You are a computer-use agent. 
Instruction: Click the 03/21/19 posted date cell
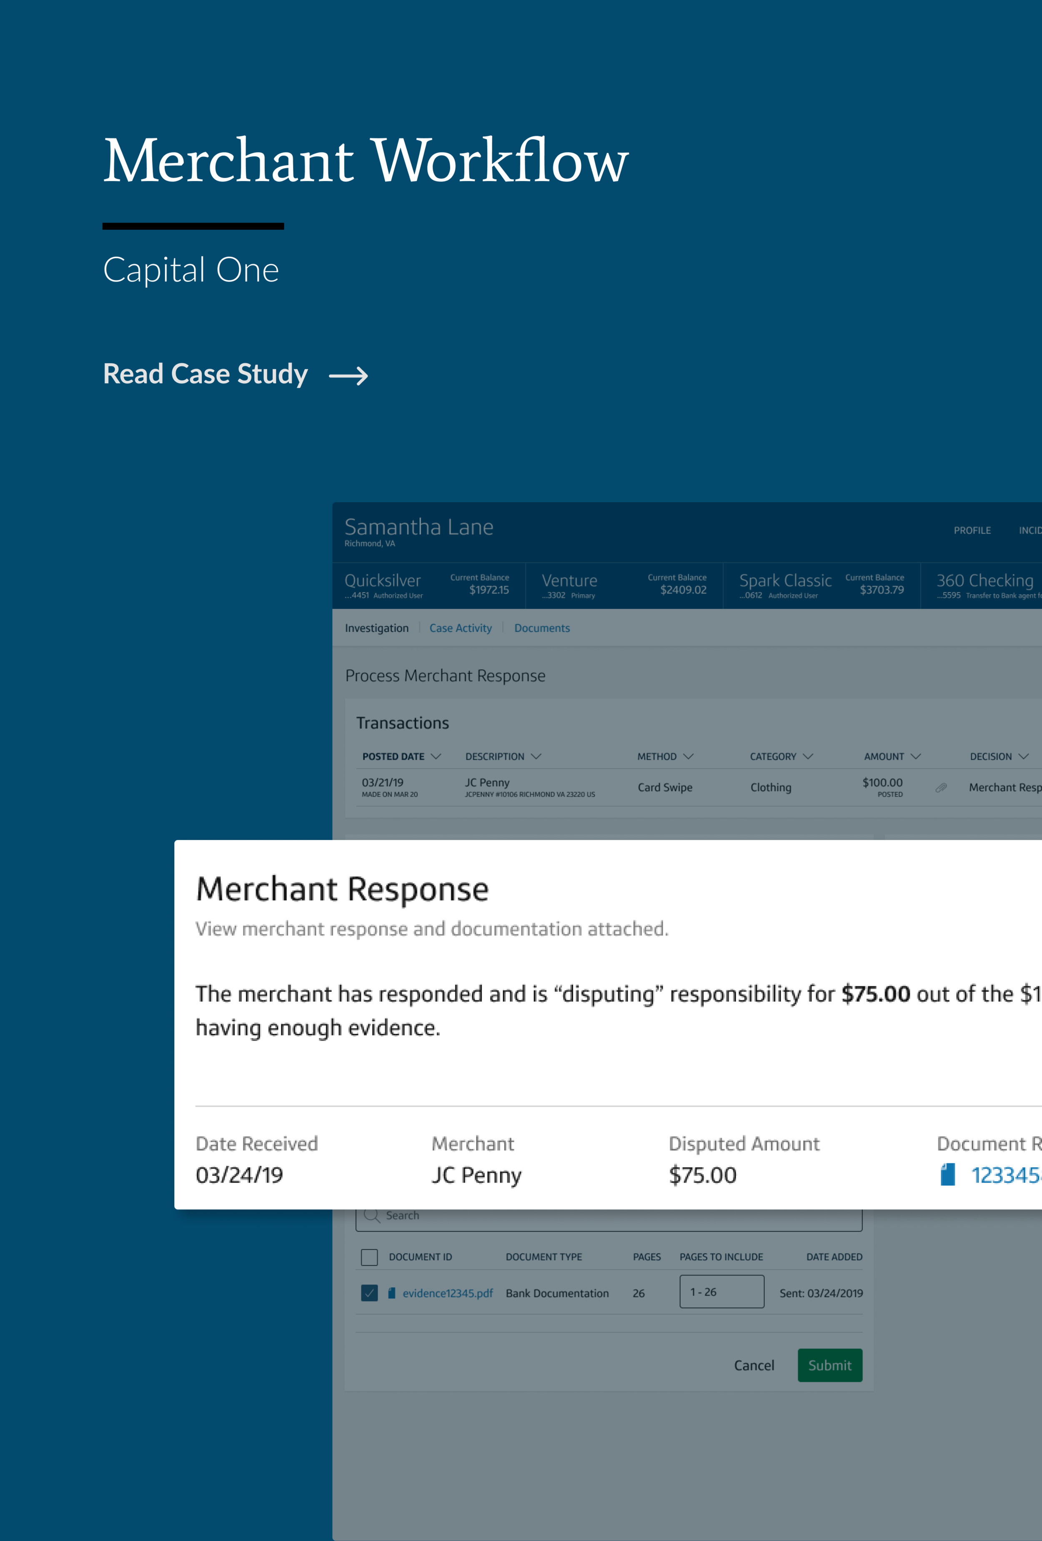383,782
